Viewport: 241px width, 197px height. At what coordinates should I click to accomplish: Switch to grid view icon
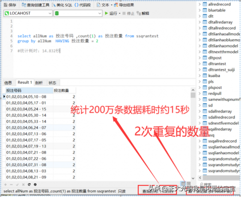pos(183,184)
